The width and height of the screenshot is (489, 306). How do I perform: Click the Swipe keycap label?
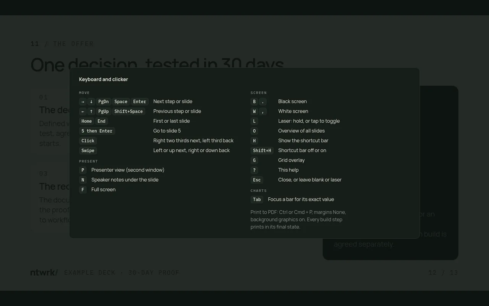88,151
